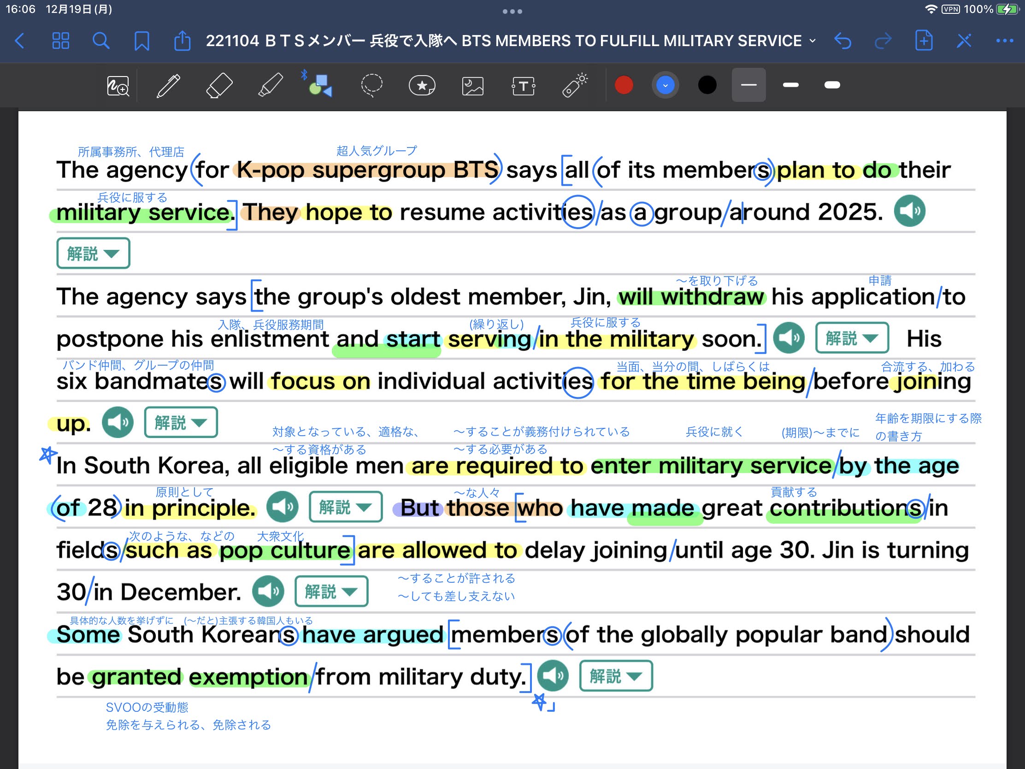Select the Laser pointer tool
This screenshot has height=769, width=1025.
point(575,85)
